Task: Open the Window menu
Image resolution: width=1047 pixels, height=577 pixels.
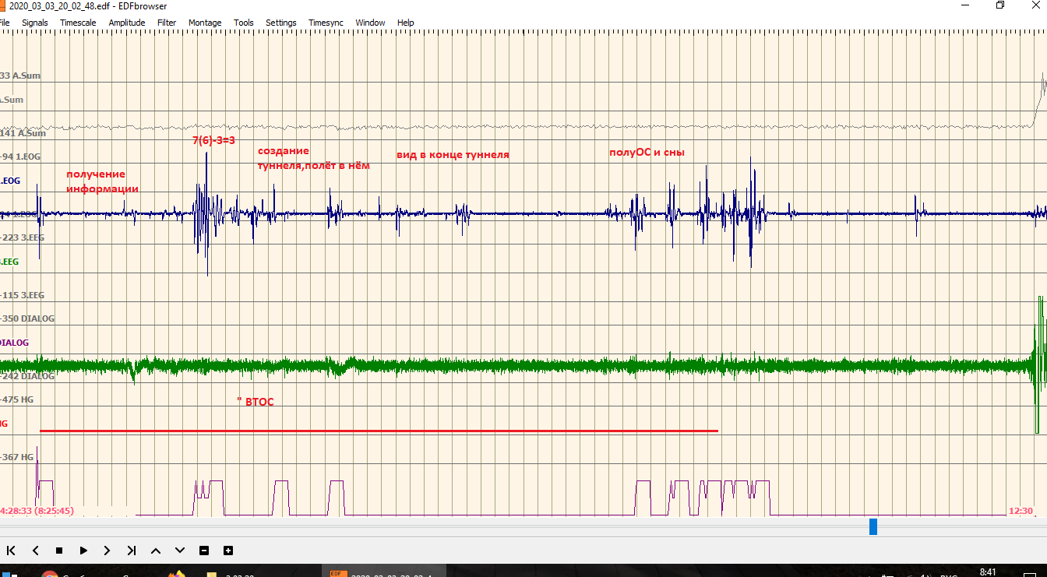Action: coord(370,23)
